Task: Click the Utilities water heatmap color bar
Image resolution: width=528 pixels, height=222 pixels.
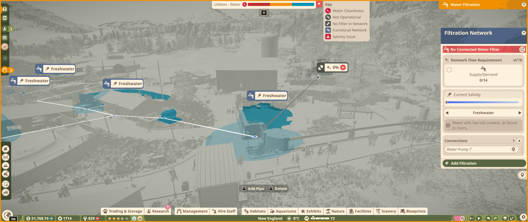Action: pos(281,4)
